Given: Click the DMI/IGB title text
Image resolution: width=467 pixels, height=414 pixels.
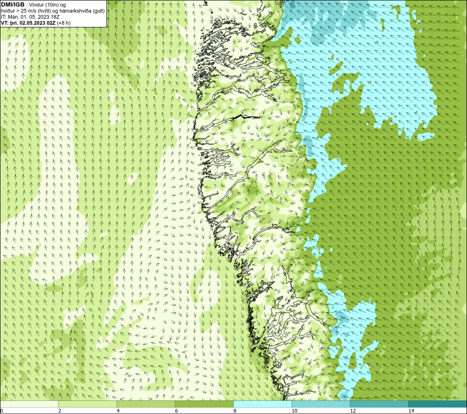Looking at the screenshot, I should tap(13, 5).
